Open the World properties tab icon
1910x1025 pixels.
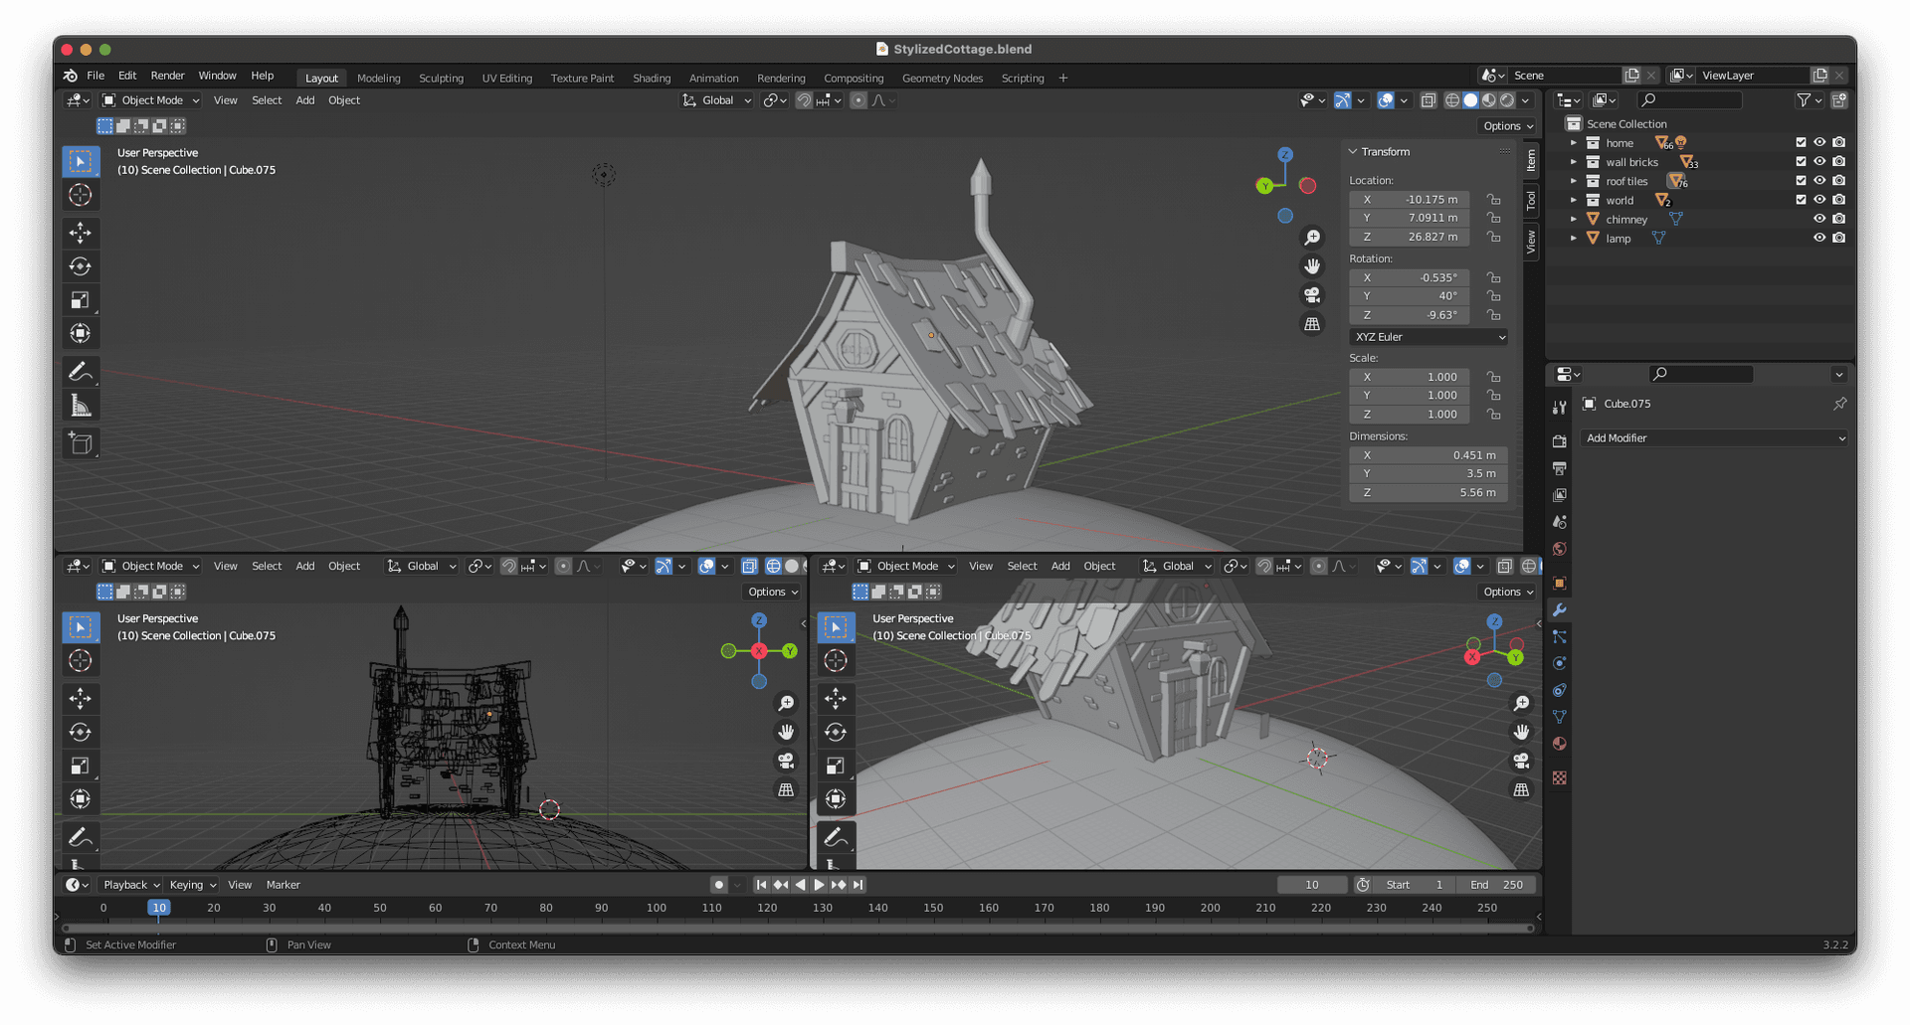click(x=1559, y=549)
